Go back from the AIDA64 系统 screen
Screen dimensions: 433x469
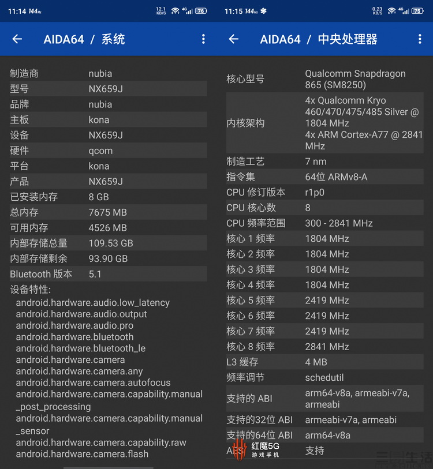tap(17, 39)
